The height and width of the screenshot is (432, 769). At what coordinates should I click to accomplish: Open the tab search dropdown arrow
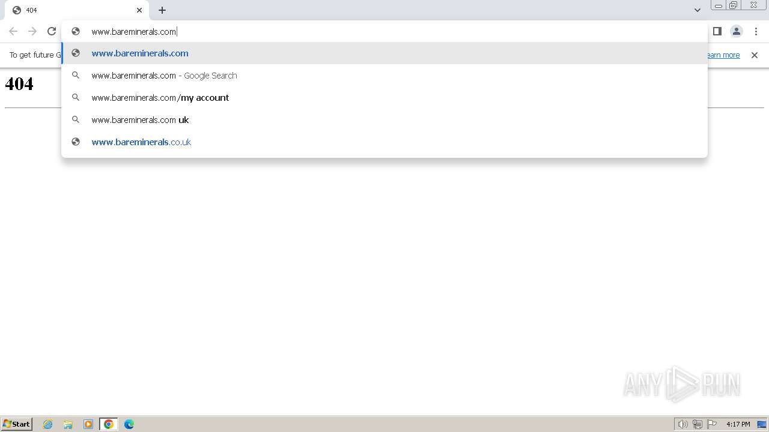(698, 10)
